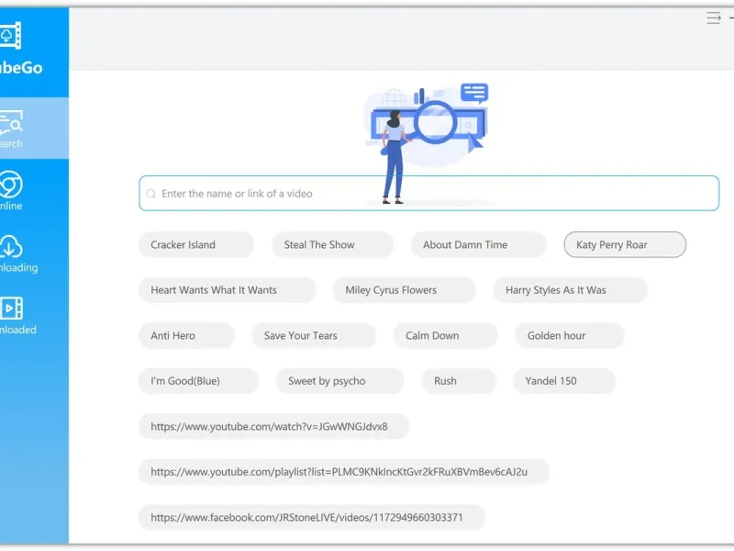Select the YouTube watch URL suggestion
The height and width of the screenshot is (551, 734).
[270, 427]
